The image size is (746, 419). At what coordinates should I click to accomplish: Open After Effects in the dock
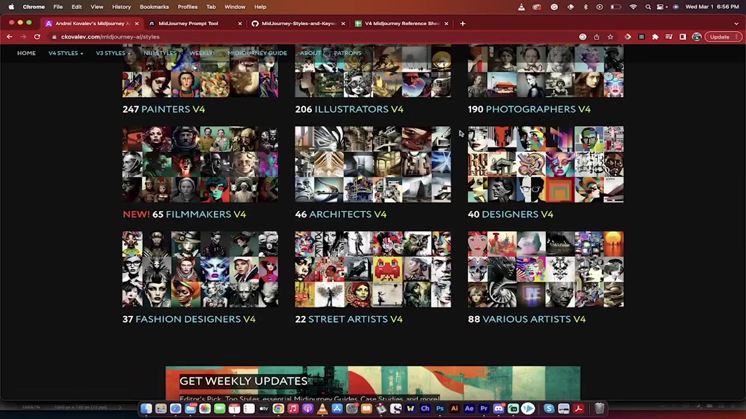[469, 409]
